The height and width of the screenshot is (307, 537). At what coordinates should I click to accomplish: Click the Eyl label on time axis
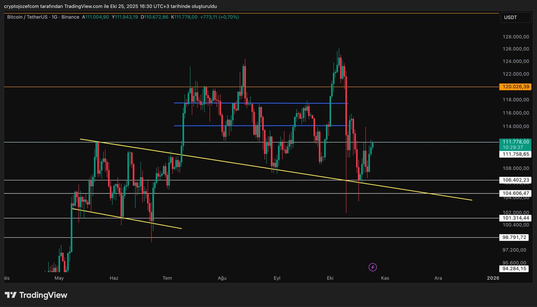277,278
